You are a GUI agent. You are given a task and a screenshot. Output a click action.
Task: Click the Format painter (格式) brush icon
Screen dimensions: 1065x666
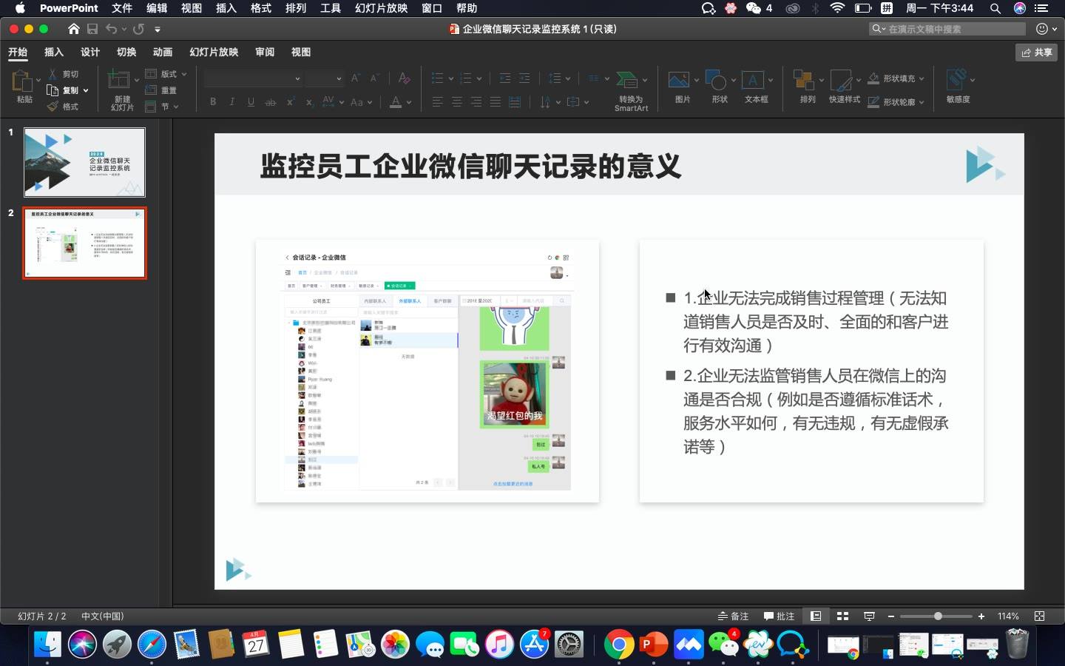[x=53, y=107]
